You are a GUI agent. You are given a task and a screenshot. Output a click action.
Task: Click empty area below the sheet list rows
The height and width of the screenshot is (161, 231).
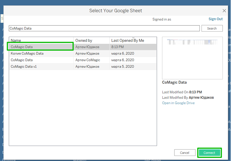[x=83, y=106]
